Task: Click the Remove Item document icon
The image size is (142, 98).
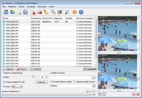Action: [33, 12]
